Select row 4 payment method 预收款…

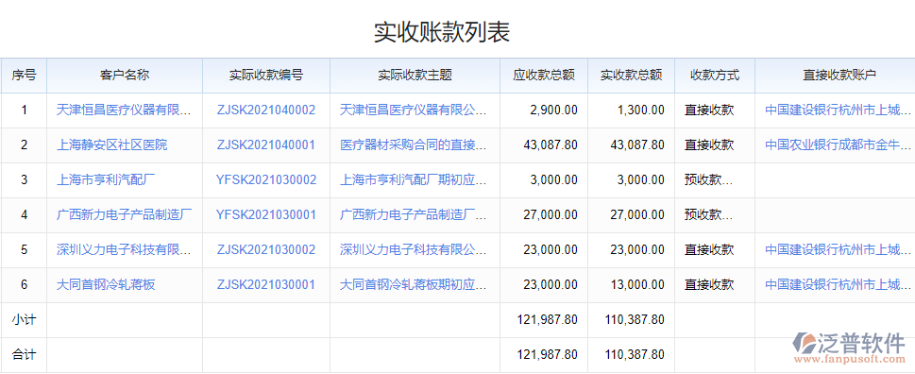coord(708,214)
